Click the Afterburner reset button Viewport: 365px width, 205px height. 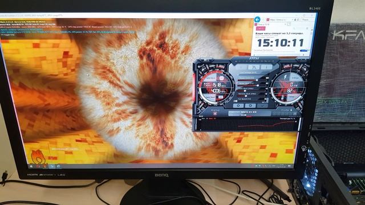click(x=250, y=105)
